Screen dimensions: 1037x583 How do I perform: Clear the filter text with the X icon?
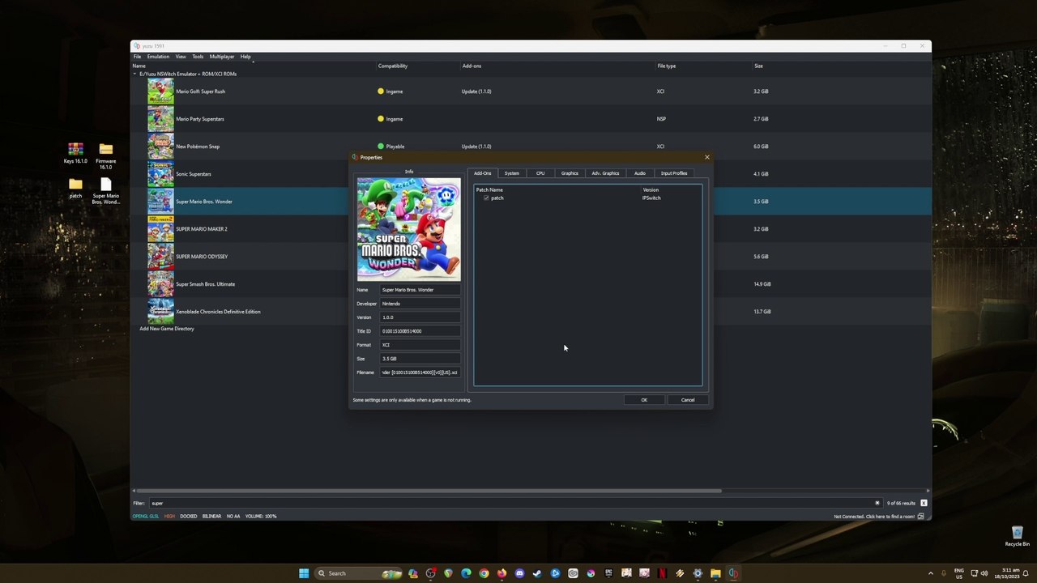coord(877,503)
